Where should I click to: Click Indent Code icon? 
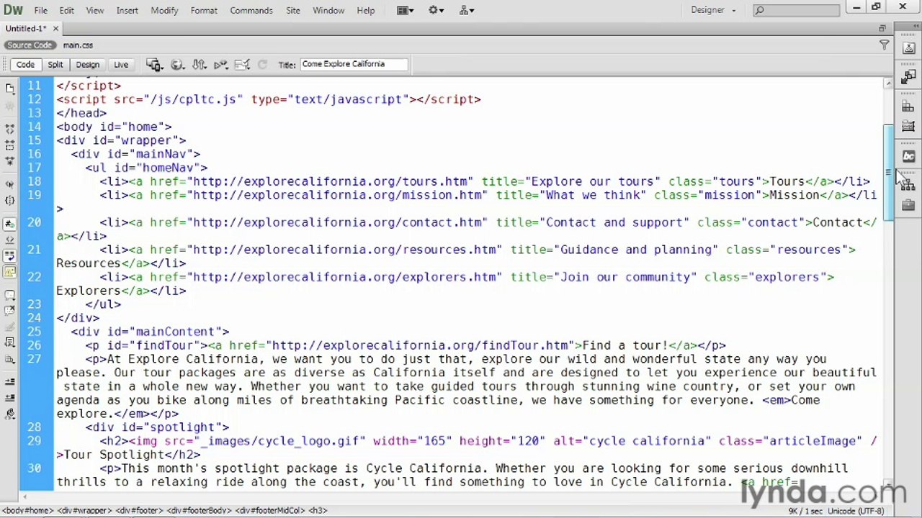click(x=10, y=382)
